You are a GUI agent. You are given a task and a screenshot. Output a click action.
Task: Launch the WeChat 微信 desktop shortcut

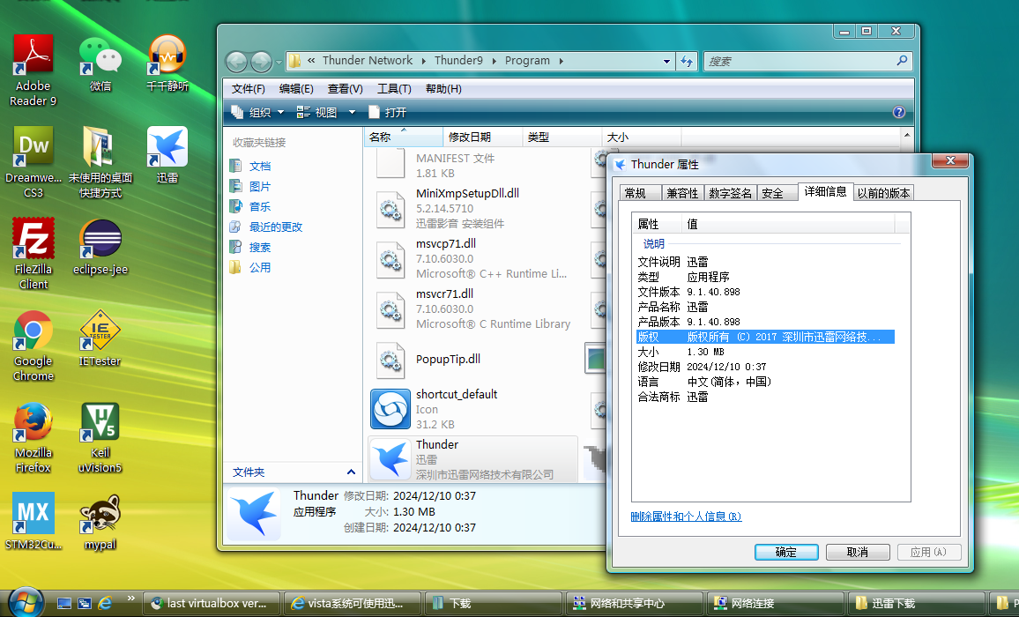click(100, 63)
